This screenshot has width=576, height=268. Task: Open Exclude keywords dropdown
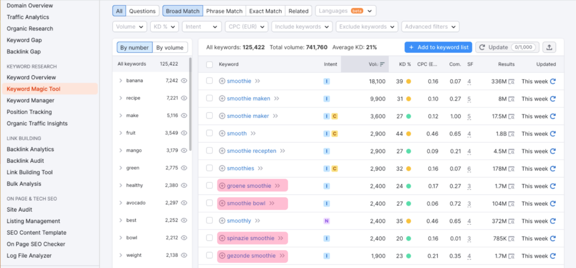367,27
